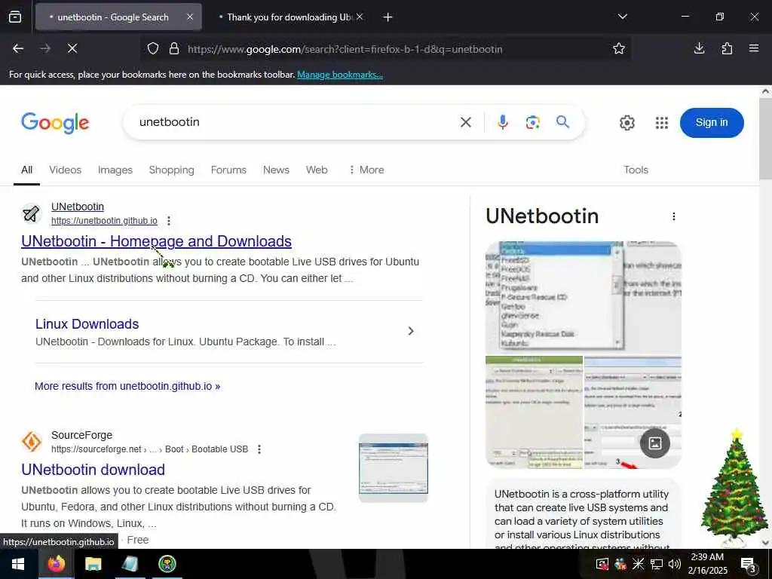This screenshot has height=579, width=772.
Task: Open the volume speaker tray icon
Action: pos(675,564)
